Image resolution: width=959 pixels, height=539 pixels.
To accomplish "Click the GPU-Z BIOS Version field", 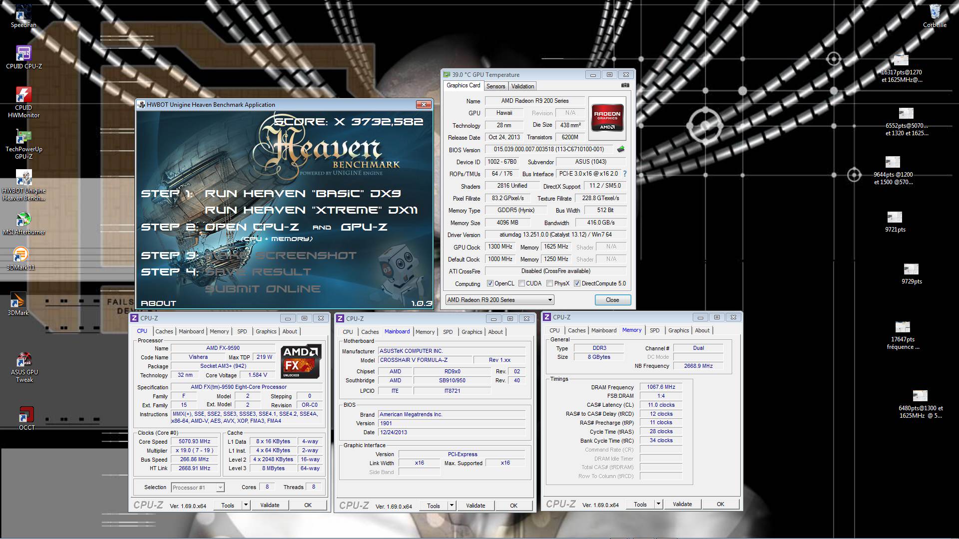I will point(549,149).
